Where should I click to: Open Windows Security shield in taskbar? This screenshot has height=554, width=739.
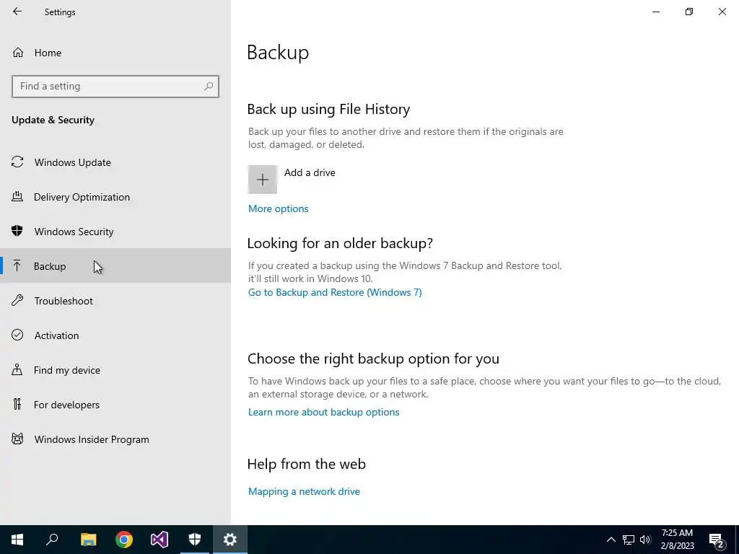[195, 540]
